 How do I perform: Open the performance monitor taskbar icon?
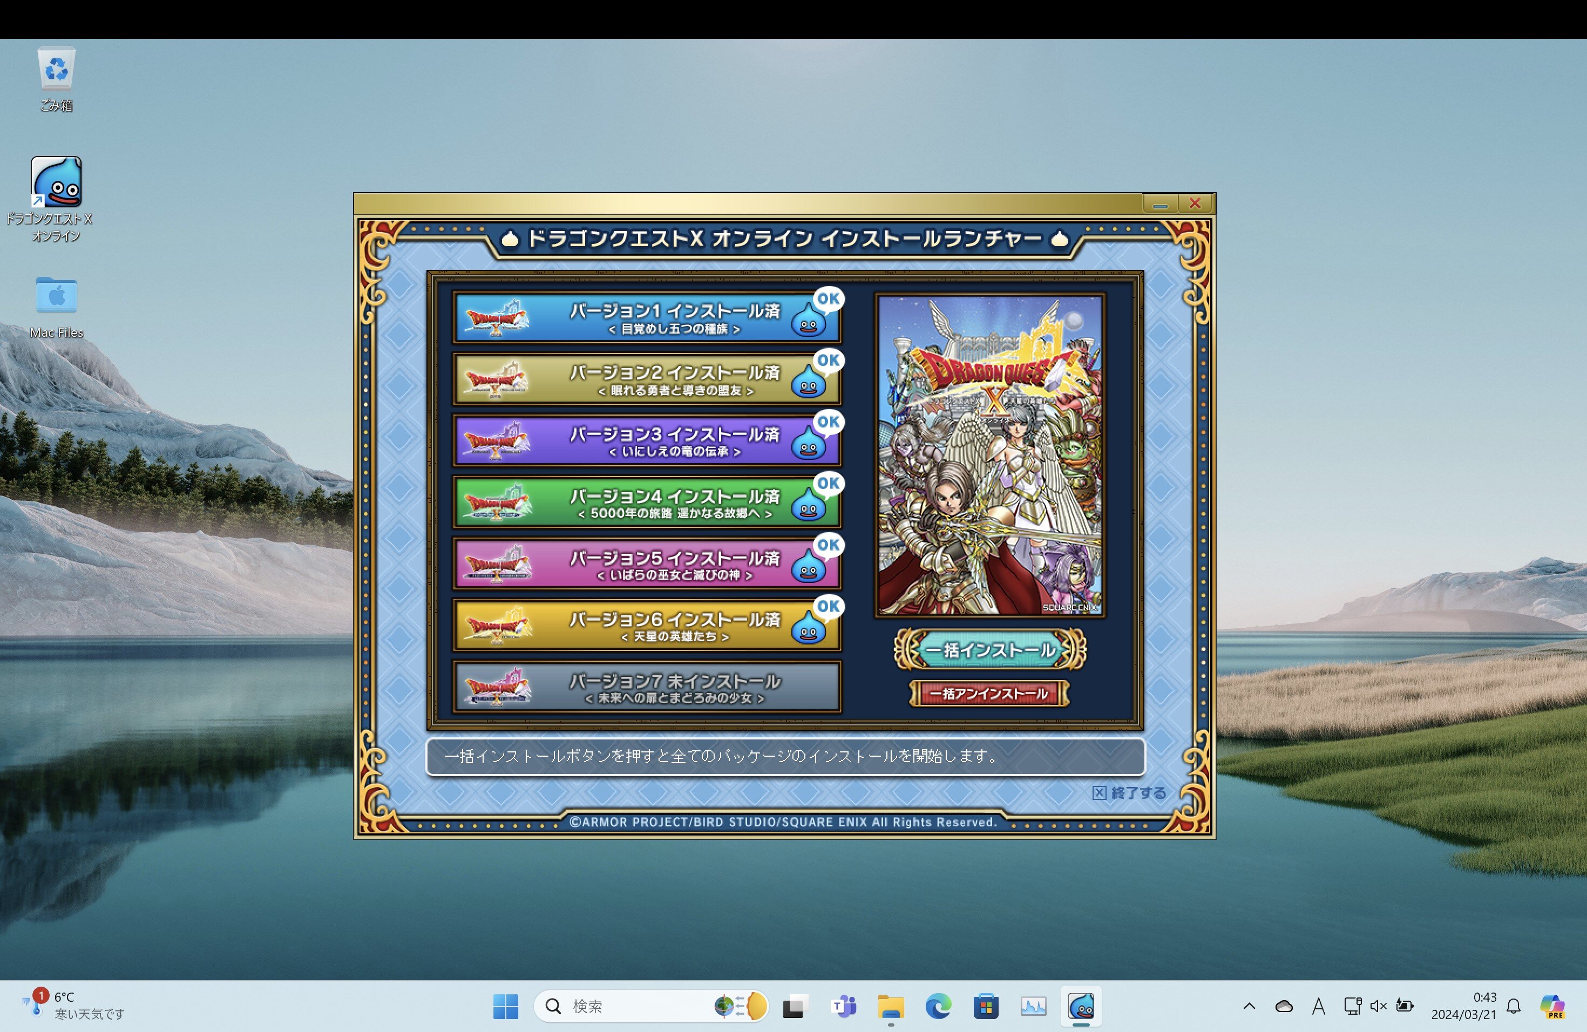tap(1033, 1006)
